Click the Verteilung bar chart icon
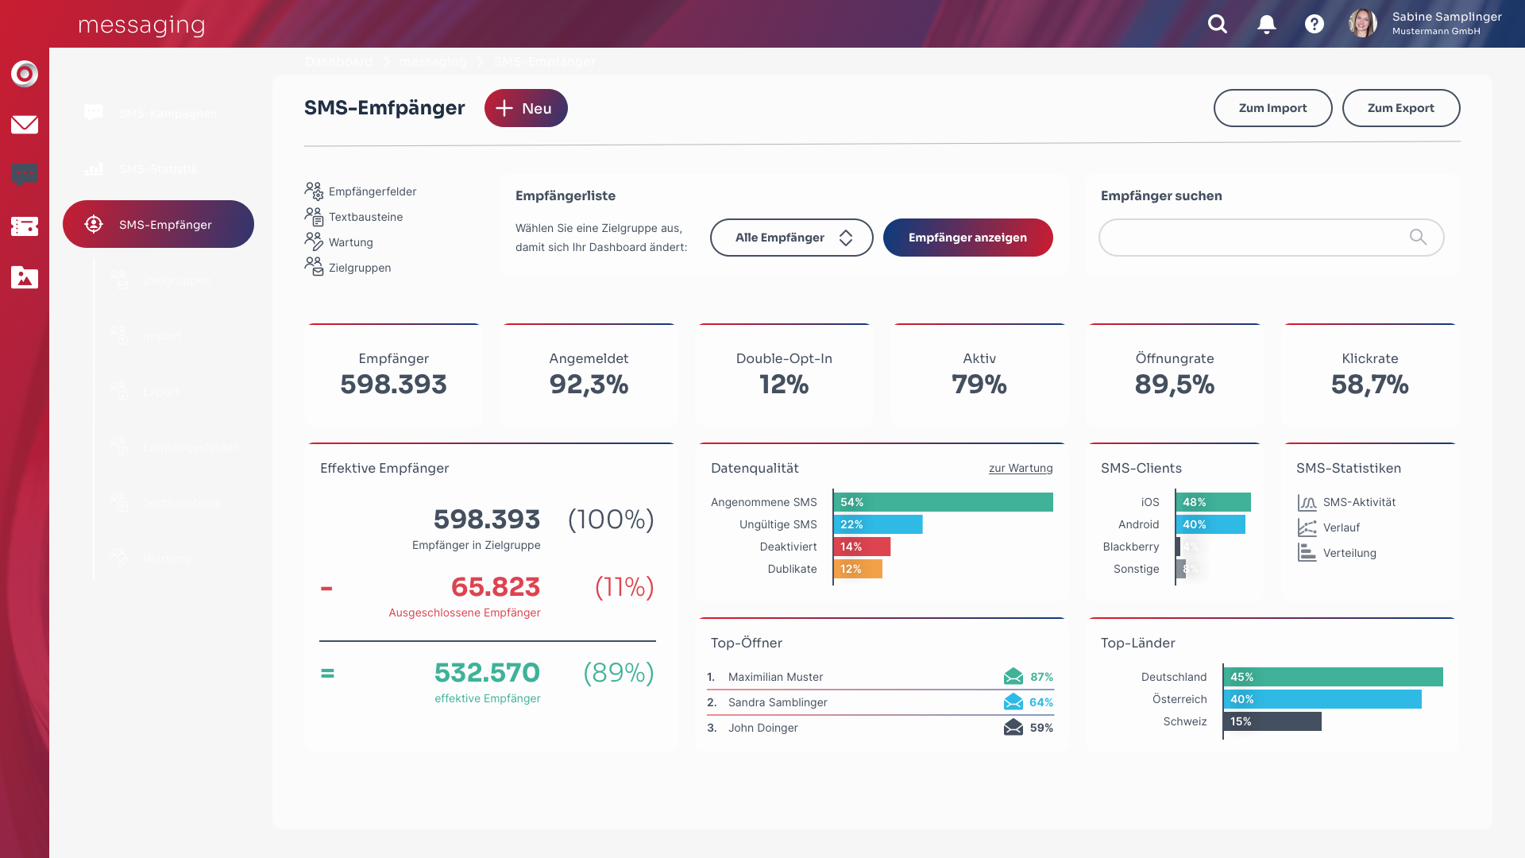Viewport: 1525px width, 858px height. click(x=1307, y=553)
